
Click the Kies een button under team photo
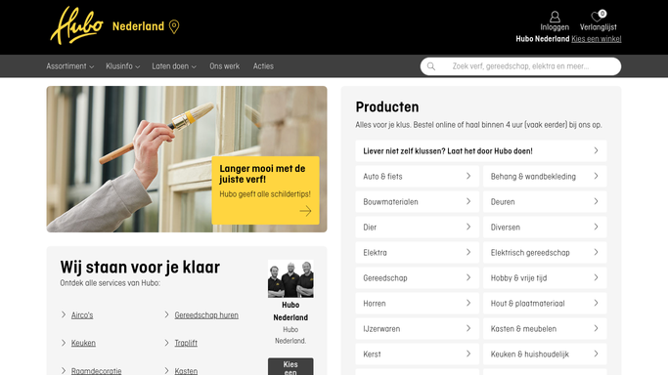click(290, 366)
